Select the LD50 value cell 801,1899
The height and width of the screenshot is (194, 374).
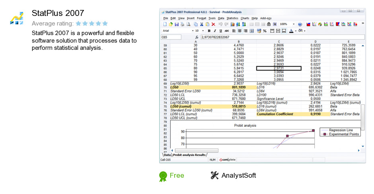coord(239,88)
